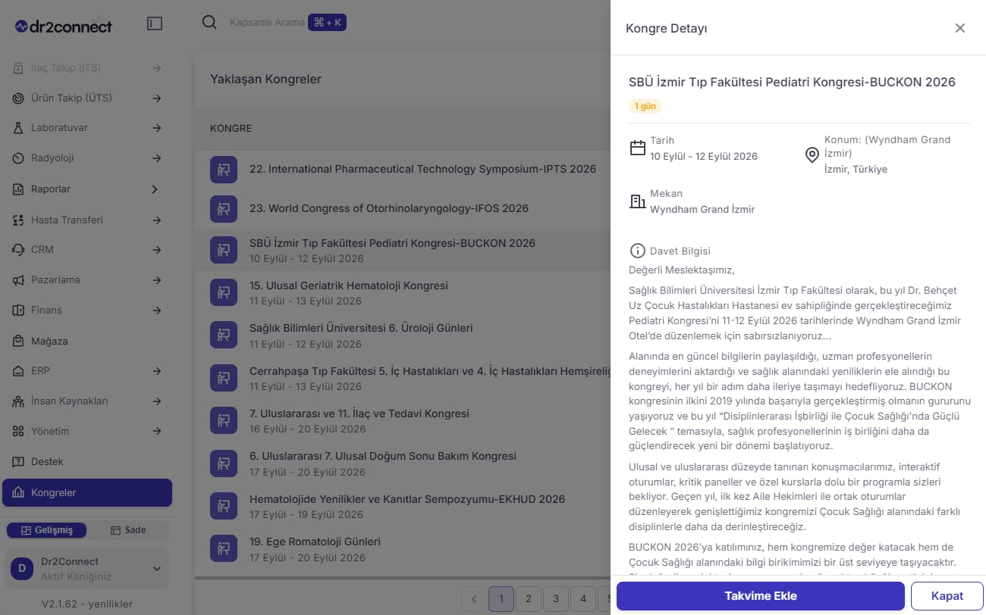Toggle the sidebar collapse icon

155,23
